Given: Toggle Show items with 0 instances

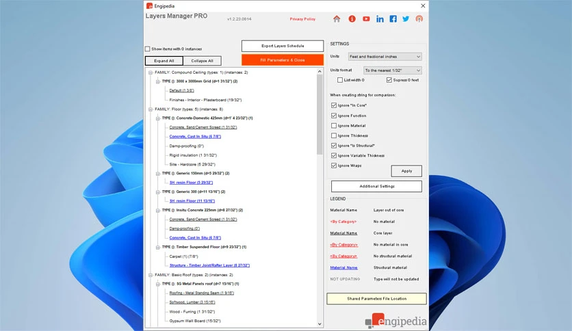Looking at the screenshot, I should (x=147, y=49).
